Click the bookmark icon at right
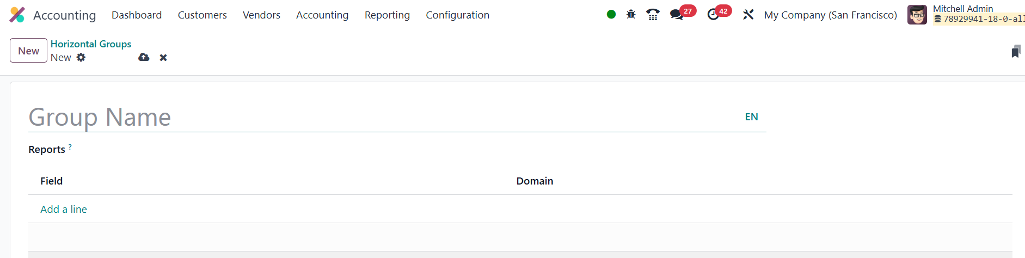The height and width of the screenshot is (258, 1025). pyautogui.click(x=1016, y=52)
